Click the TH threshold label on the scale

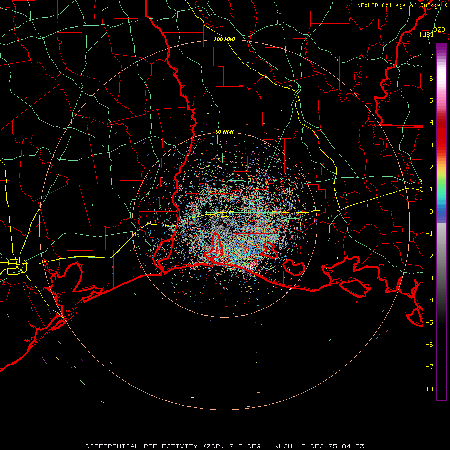coord(429,389)
